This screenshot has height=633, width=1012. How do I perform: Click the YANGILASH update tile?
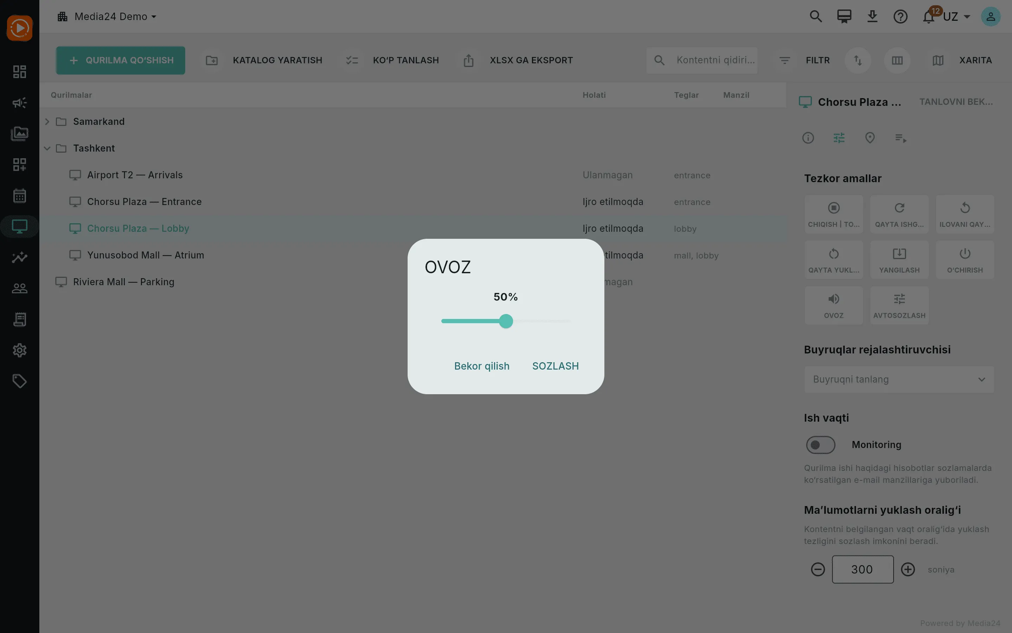(899, 260)
